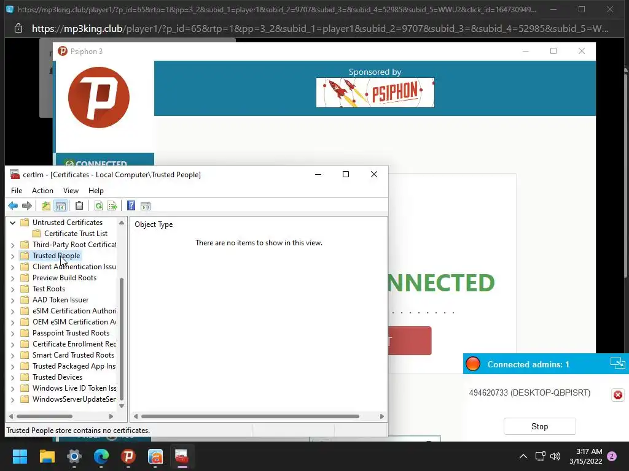629x471 pixels.
Task: Toggle the Action pane icon in certlm toolbar
Action: pyautogui.click(x=146, y=206)
